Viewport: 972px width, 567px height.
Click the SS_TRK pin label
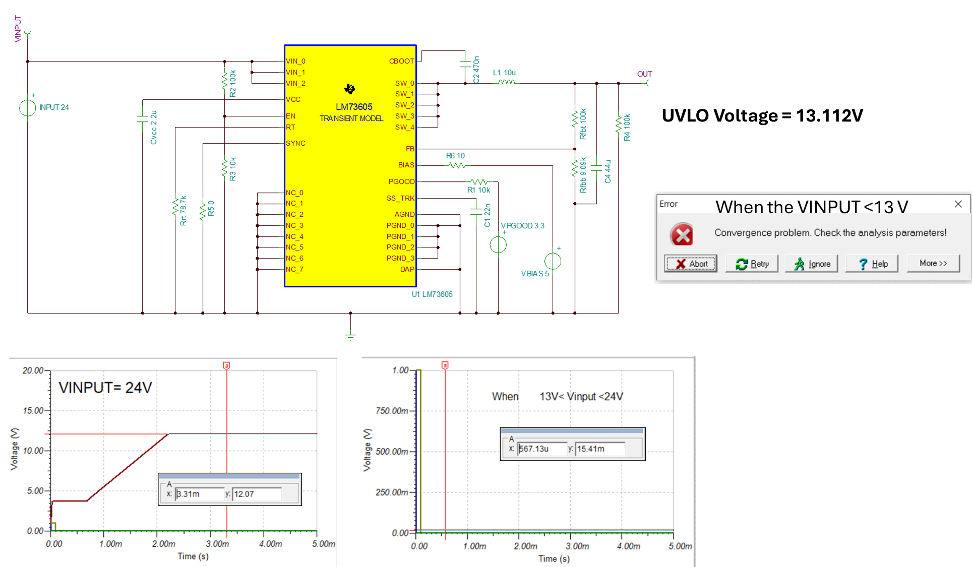(x=400, y=198)
